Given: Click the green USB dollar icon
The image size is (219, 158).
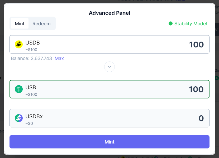Looking at the screenshot, I should pyautogui.click(x=19, y=89).
